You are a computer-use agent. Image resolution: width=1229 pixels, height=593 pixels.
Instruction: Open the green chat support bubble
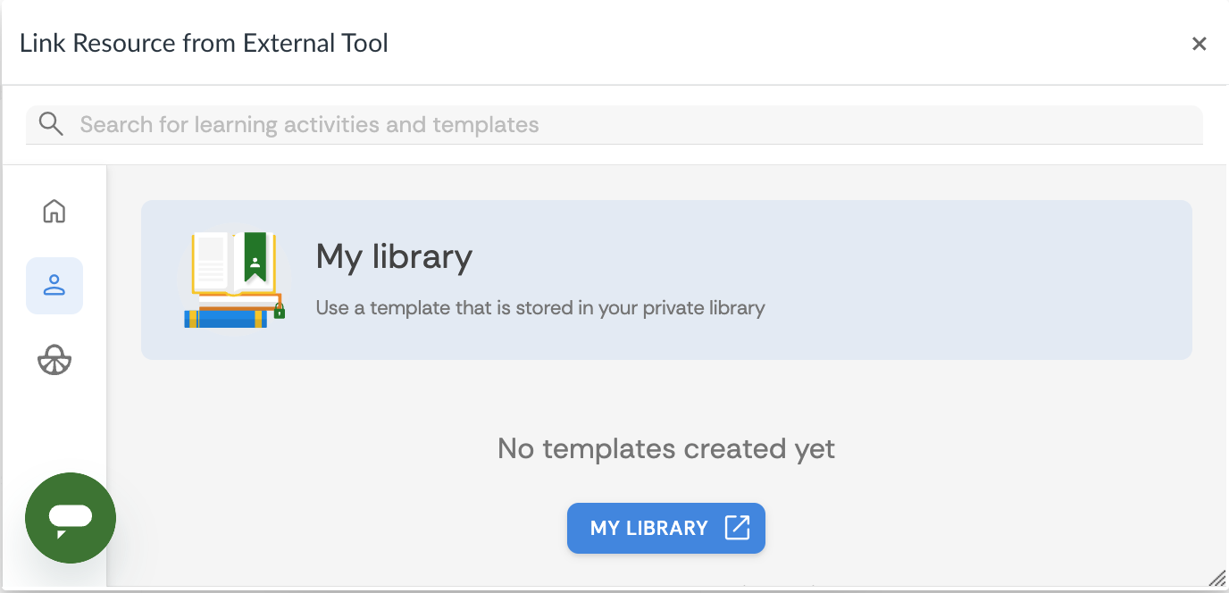click(x=70, y=518)
